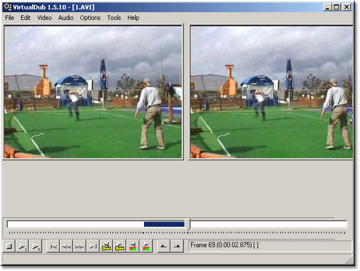Play the output video preview
360x271 pixels.
tap(35, 246)
